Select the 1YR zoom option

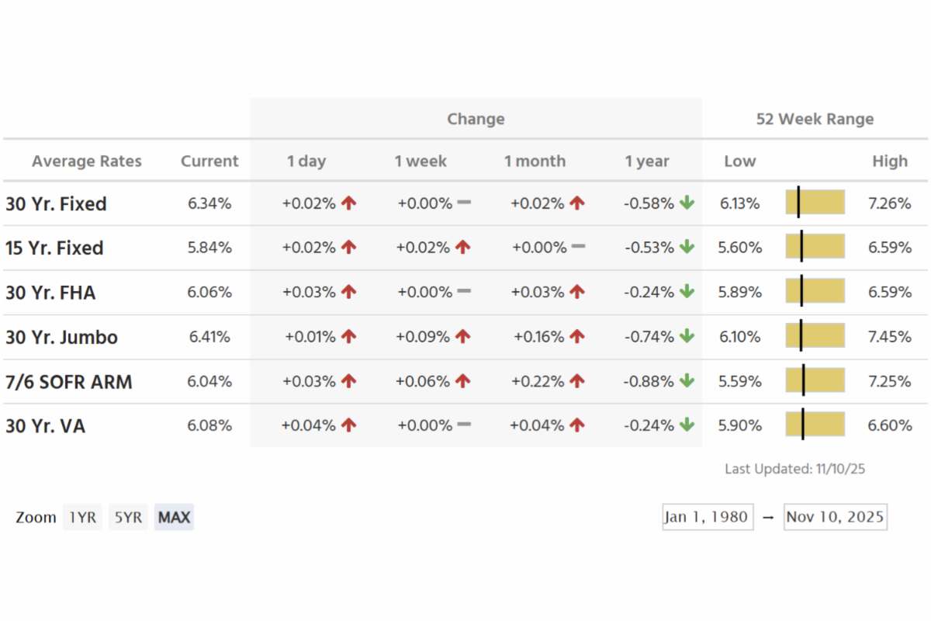pyautogui.click(x=83, y=517)
